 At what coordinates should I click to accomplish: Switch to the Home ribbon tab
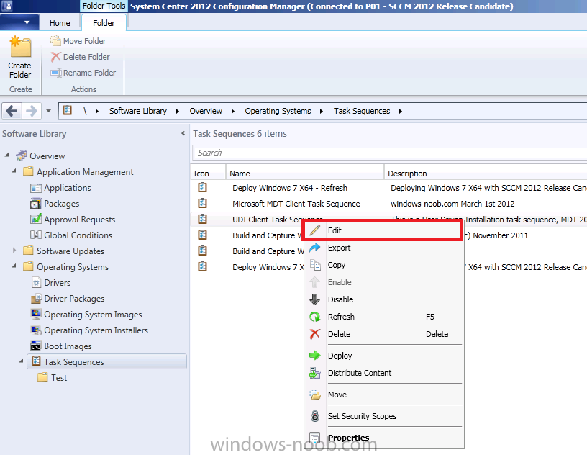click(x=60, y=23)
